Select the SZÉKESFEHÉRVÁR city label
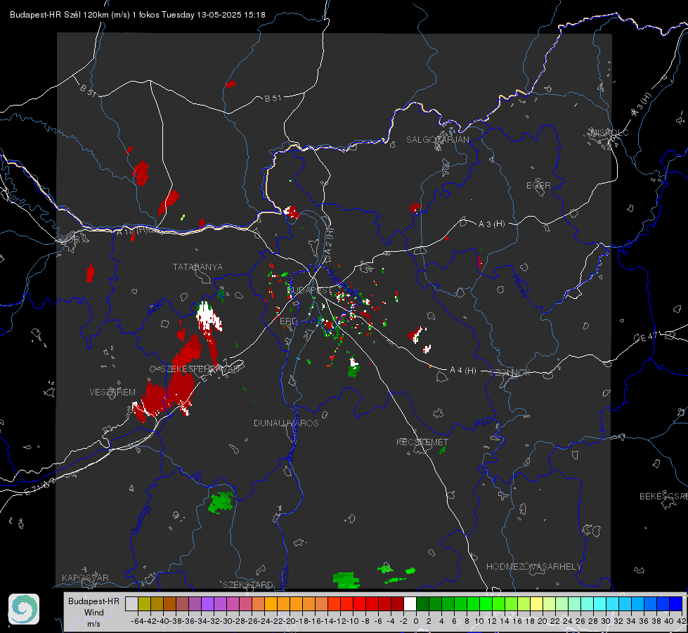 (200, 369)
